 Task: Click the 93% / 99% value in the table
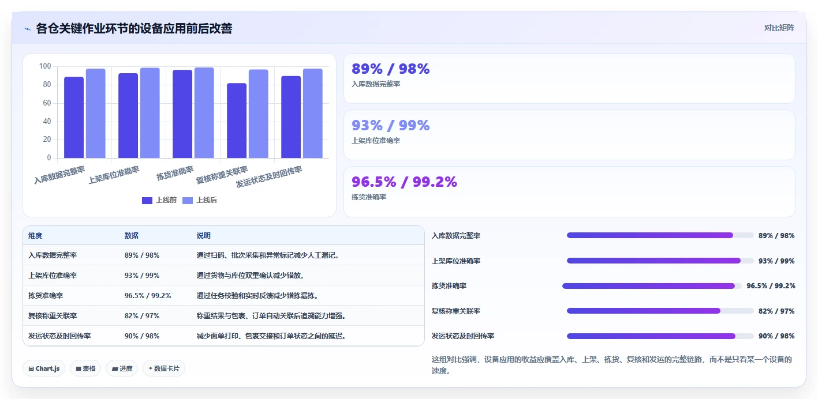[142, 276]
